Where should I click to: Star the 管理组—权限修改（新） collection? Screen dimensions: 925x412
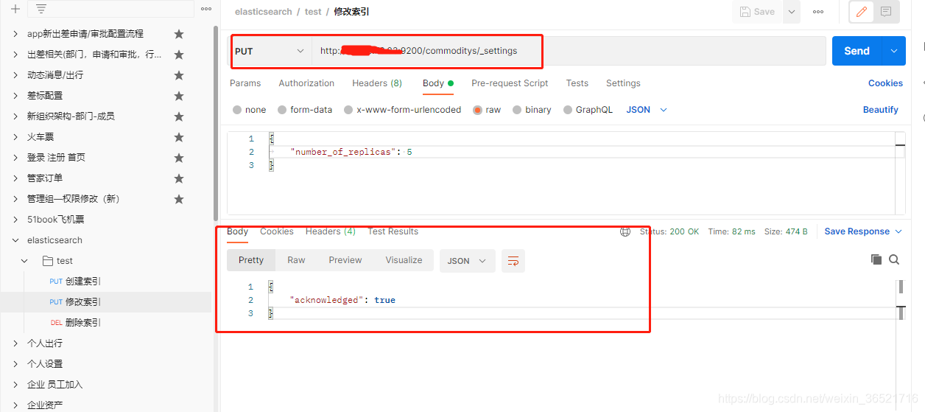(178, 199)
